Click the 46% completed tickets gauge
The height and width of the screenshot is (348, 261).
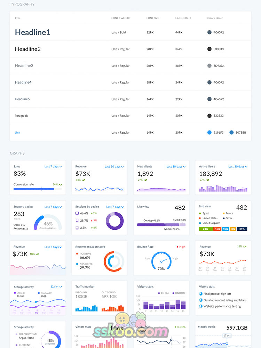click(48, 222)
